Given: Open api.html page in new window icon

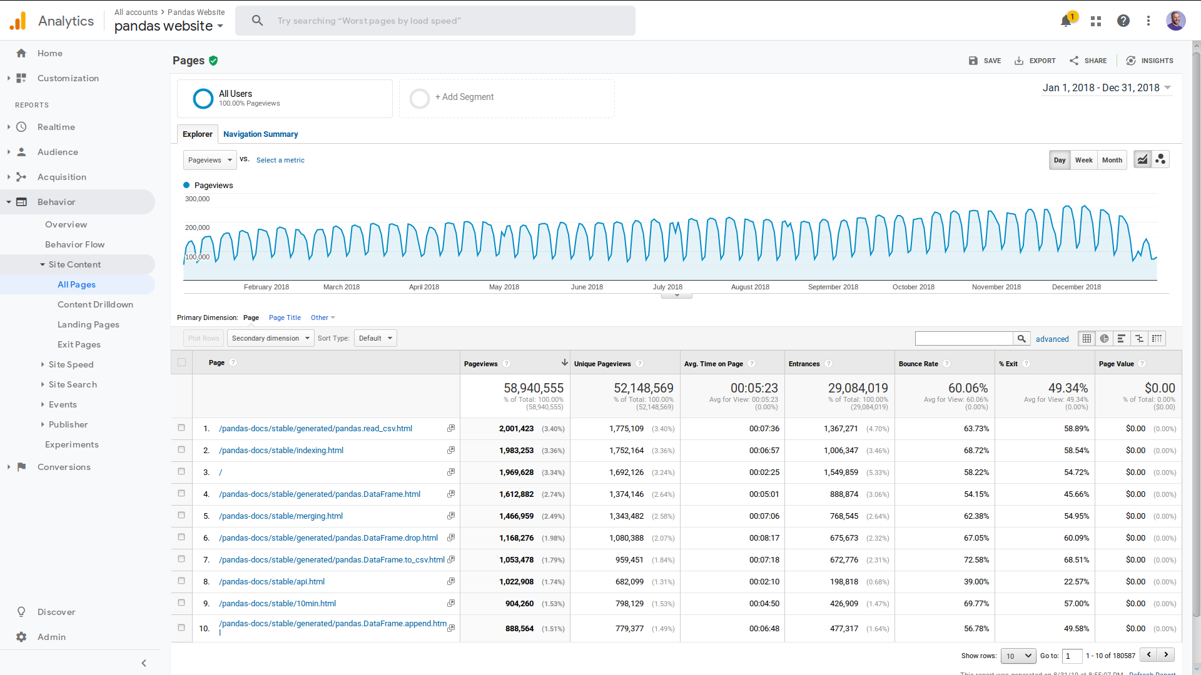Looking at the screenshot, I should coord(451,581).
